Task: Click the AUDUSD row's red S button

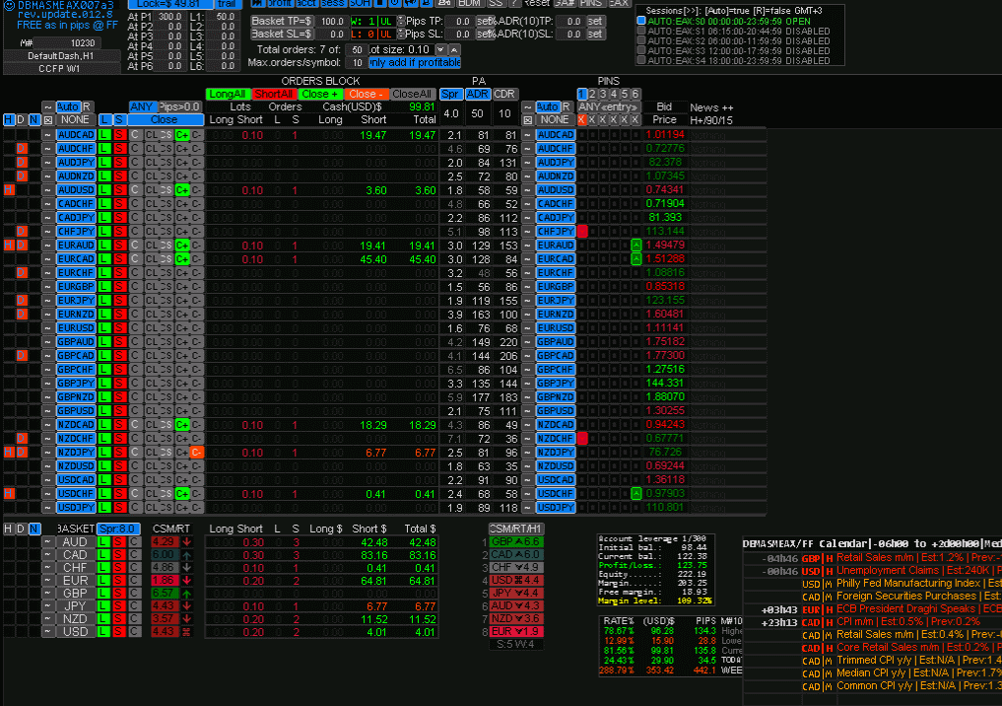Action: (119, 190)
